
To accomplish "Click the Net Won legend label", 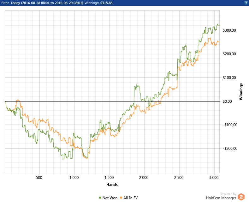I will [110, 198].
